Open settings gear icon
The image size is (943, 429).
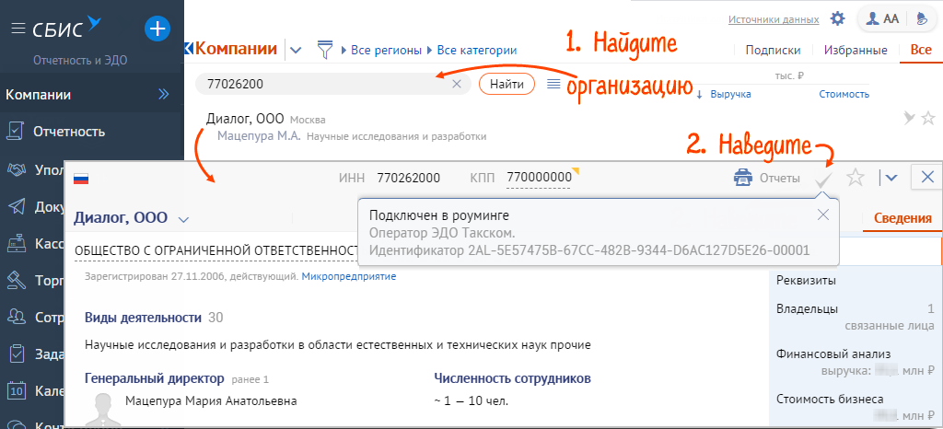point(837,18)
